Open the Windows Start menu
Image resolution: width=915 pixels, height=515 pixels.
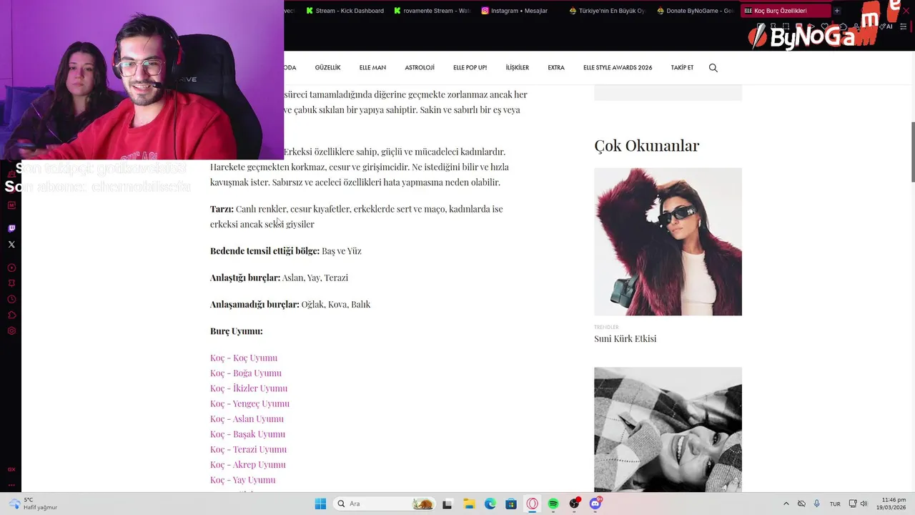pyautogui.click(x=320, y=504)
